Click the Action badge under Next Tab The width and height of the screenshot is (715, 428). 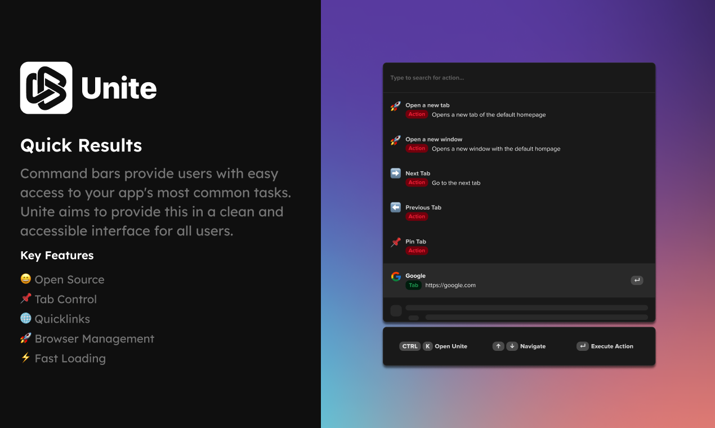point(417,182)
